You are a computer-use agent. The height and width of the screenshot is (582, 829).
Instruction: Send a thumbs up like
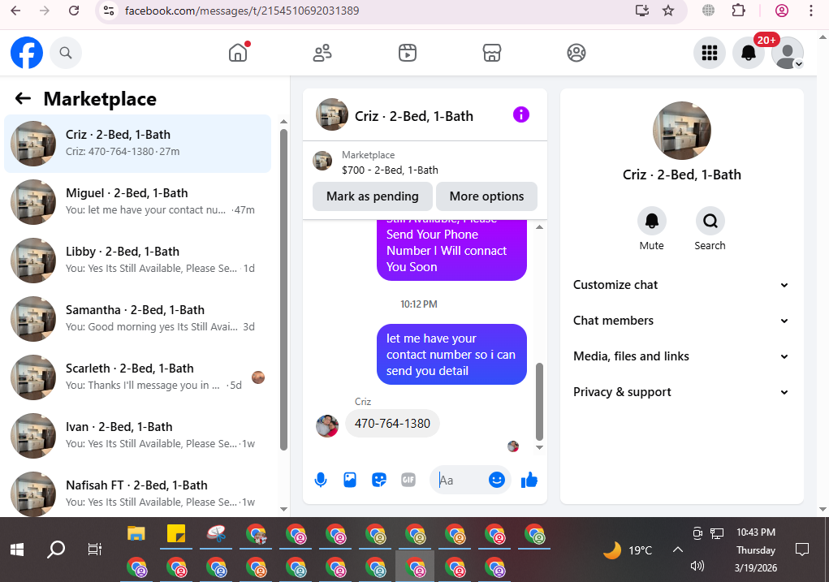(529, 480)
